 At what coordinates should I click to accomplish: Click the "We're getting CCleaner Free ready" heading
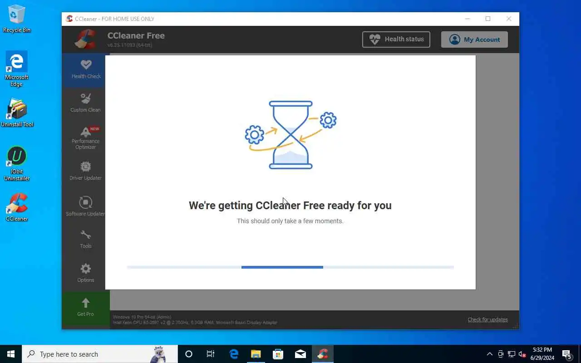coord(290,205)
